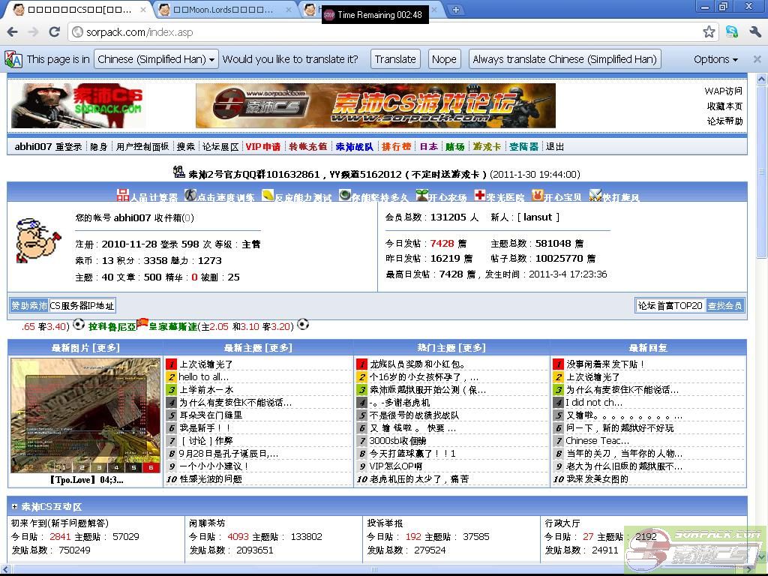This screenshot has width=768, height=576.
Task: Open the 'hello to all...' topic link
Action: click(x=203, y=376)
